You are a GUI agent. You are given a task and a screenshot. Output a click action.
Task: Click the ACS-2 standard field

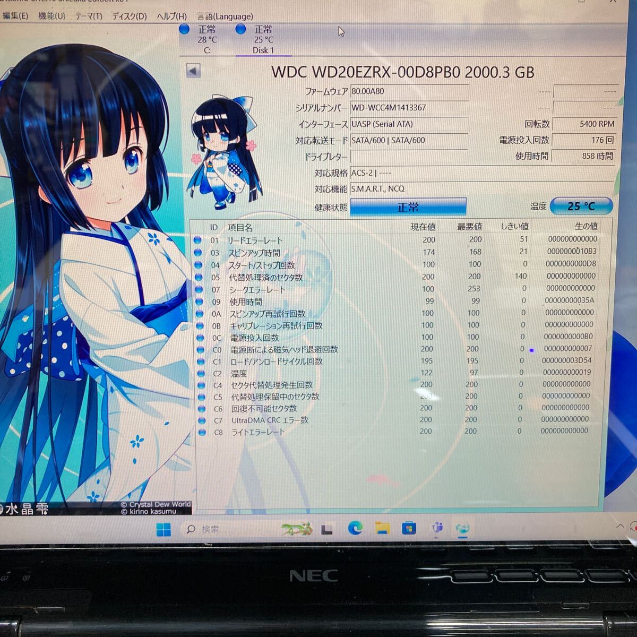coord(483,173)
